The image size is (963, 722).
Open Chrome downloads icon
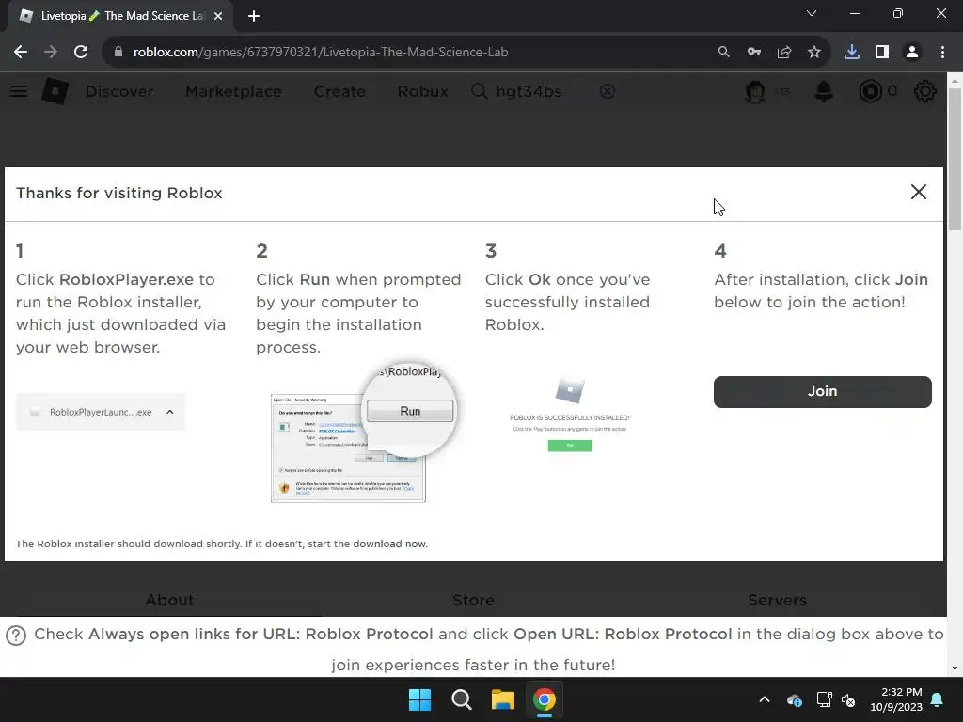pyautogui.click(x=852, y=53)
